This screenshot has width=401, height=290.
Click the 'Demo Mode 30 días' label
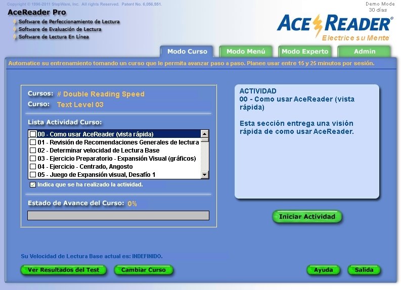[x=380, y=7]
